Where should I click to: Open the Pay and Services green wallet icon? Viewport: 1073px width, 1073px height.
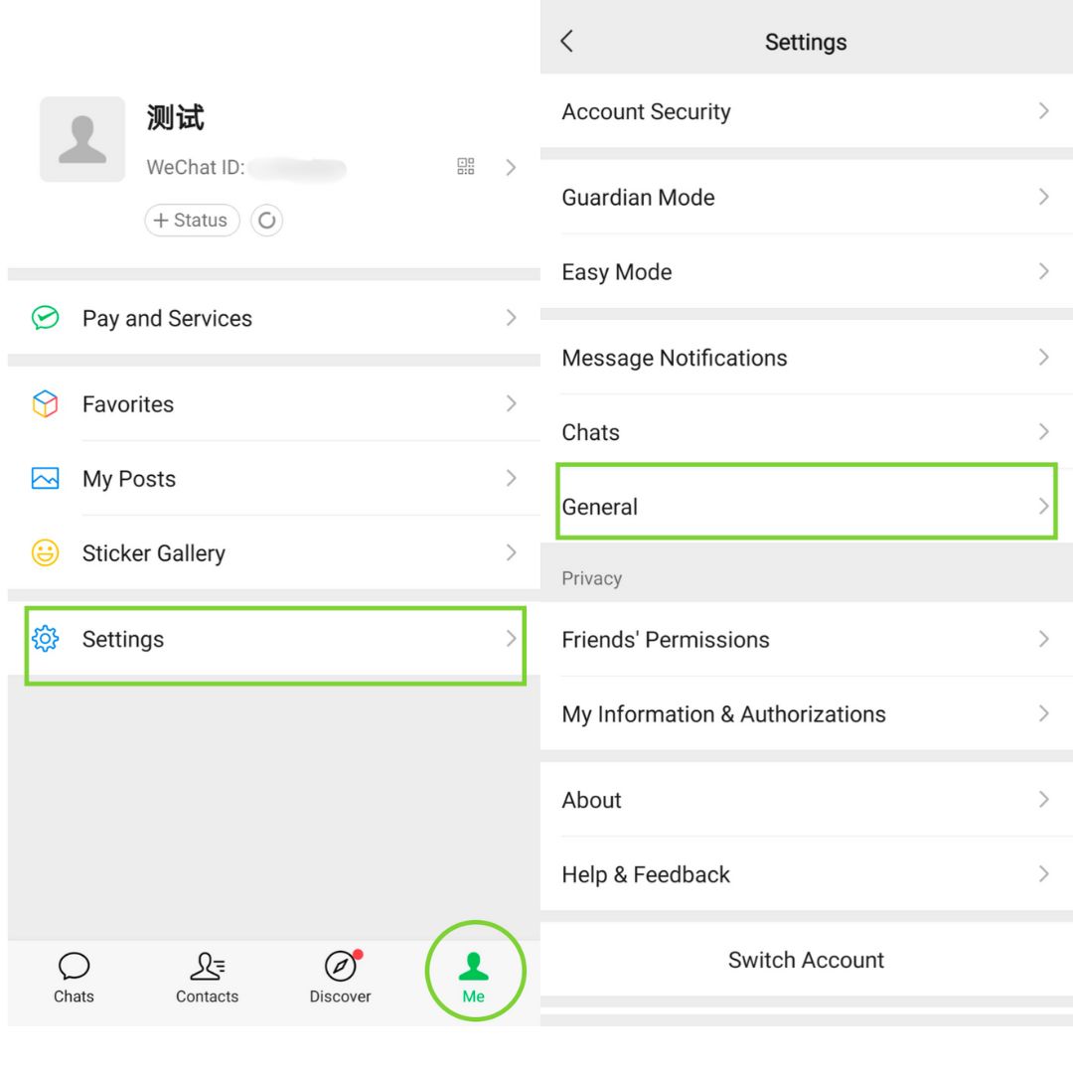pyautogui.click(x=43, y=318)
